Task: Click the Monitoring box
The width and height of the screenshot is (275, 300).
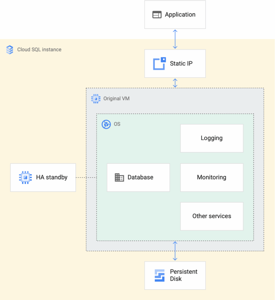Action: click(x=212, y=177)
